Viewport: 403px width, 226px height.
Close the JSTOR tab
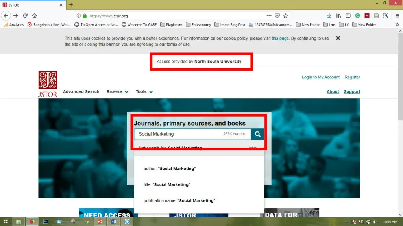61,5
